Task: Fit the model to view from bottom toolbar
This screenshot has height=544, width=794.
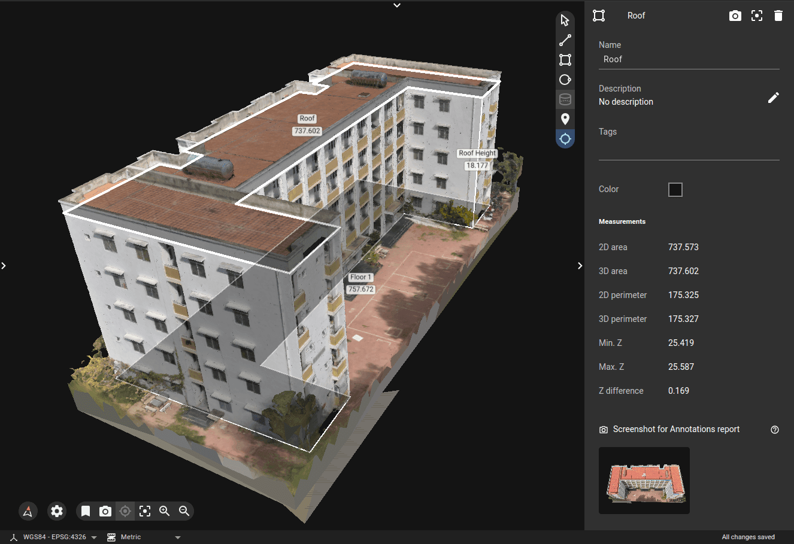Action: click(x=145, y=511)
